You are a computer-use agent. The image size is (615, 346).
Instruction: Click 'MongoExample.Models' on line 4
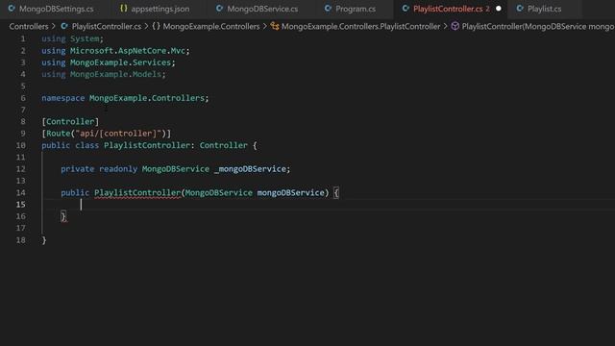115,74
